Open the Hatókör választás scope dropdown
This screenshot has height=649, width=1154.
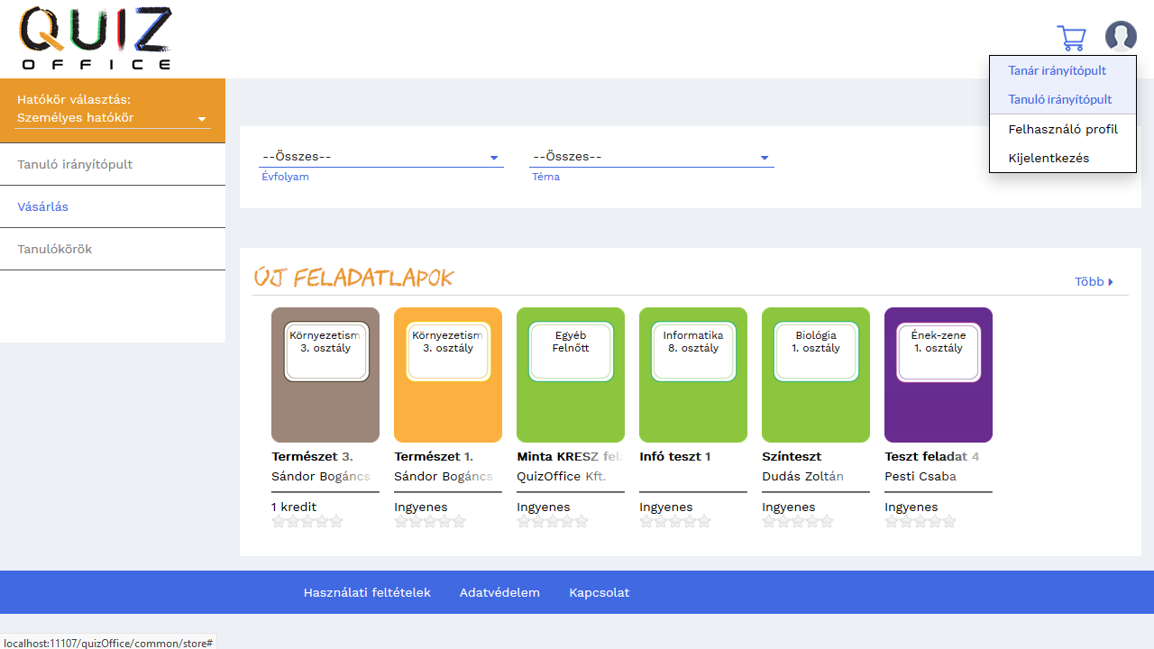pyautogui.click(x=112, y=118)
